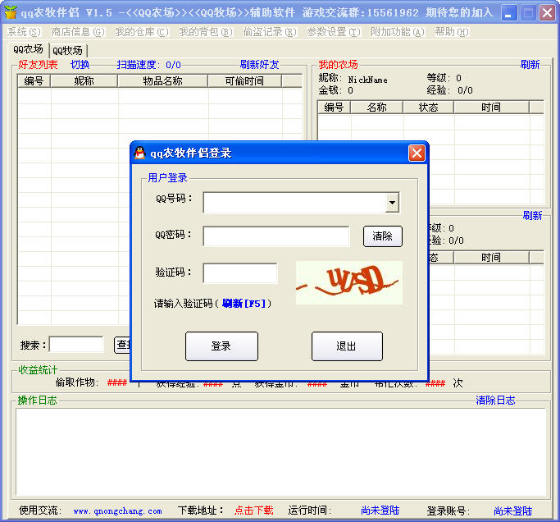560x522 pixels.
Task: Click the 名称 column header in 我的农场
Action: click(377, 108)
